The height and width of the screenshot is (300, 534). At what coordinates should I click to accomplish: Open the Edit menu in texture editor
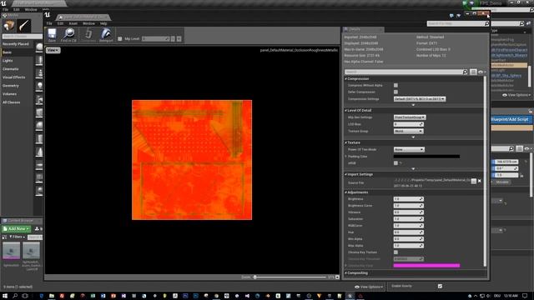[60, 23]
